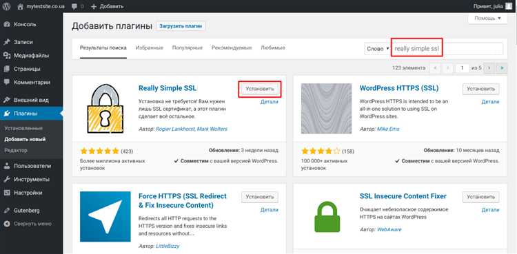
Task: Open the Редактор plugins submenu item
Action: pyautogui.click(x=16, y=150)
